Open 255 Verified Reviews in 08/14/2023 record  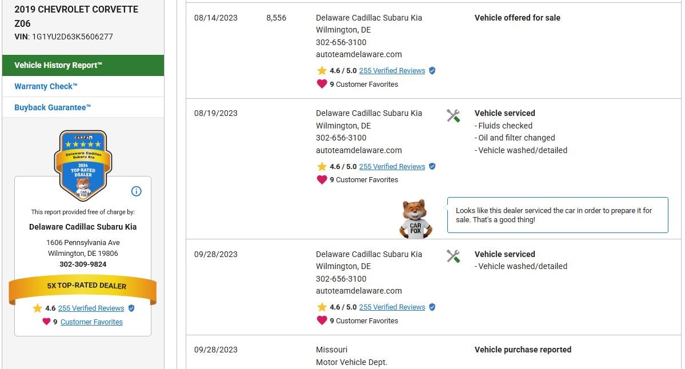pyautogui.click(x=392, y=71)
